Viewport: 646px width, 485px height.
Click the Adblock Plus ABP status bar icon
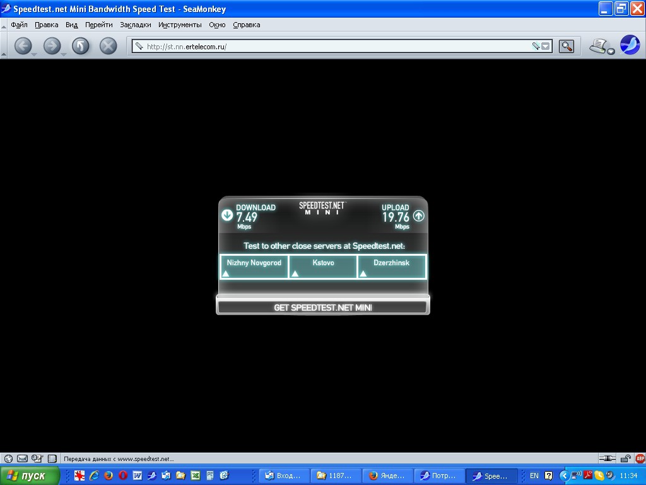(x=640, y=458)
